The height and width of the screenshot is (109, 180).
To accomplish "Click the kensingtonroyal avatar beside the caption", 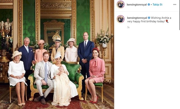I will (x=121, y=19).
